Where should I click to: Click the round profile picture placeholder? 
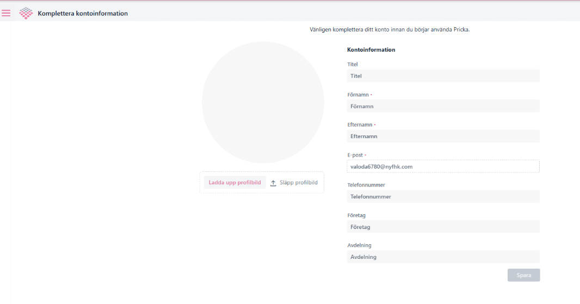[x=263, y=102]
